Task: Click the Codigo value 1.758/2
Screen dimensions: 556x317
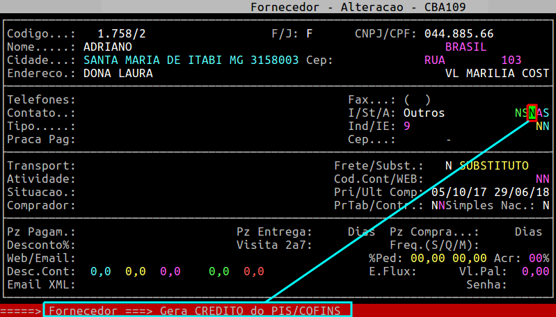Action: click(118, 33)
